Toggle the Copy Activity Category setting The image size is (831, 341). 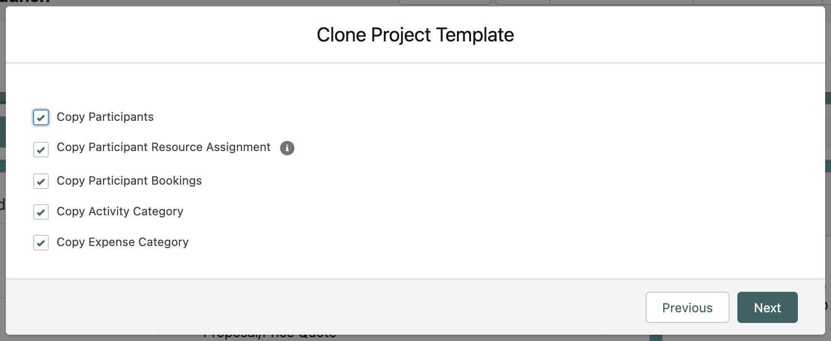point(41,212)
